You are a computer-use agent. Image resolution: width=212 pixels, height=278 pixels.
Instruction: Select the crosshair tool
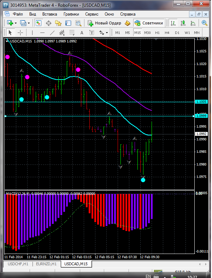point(20,33)
